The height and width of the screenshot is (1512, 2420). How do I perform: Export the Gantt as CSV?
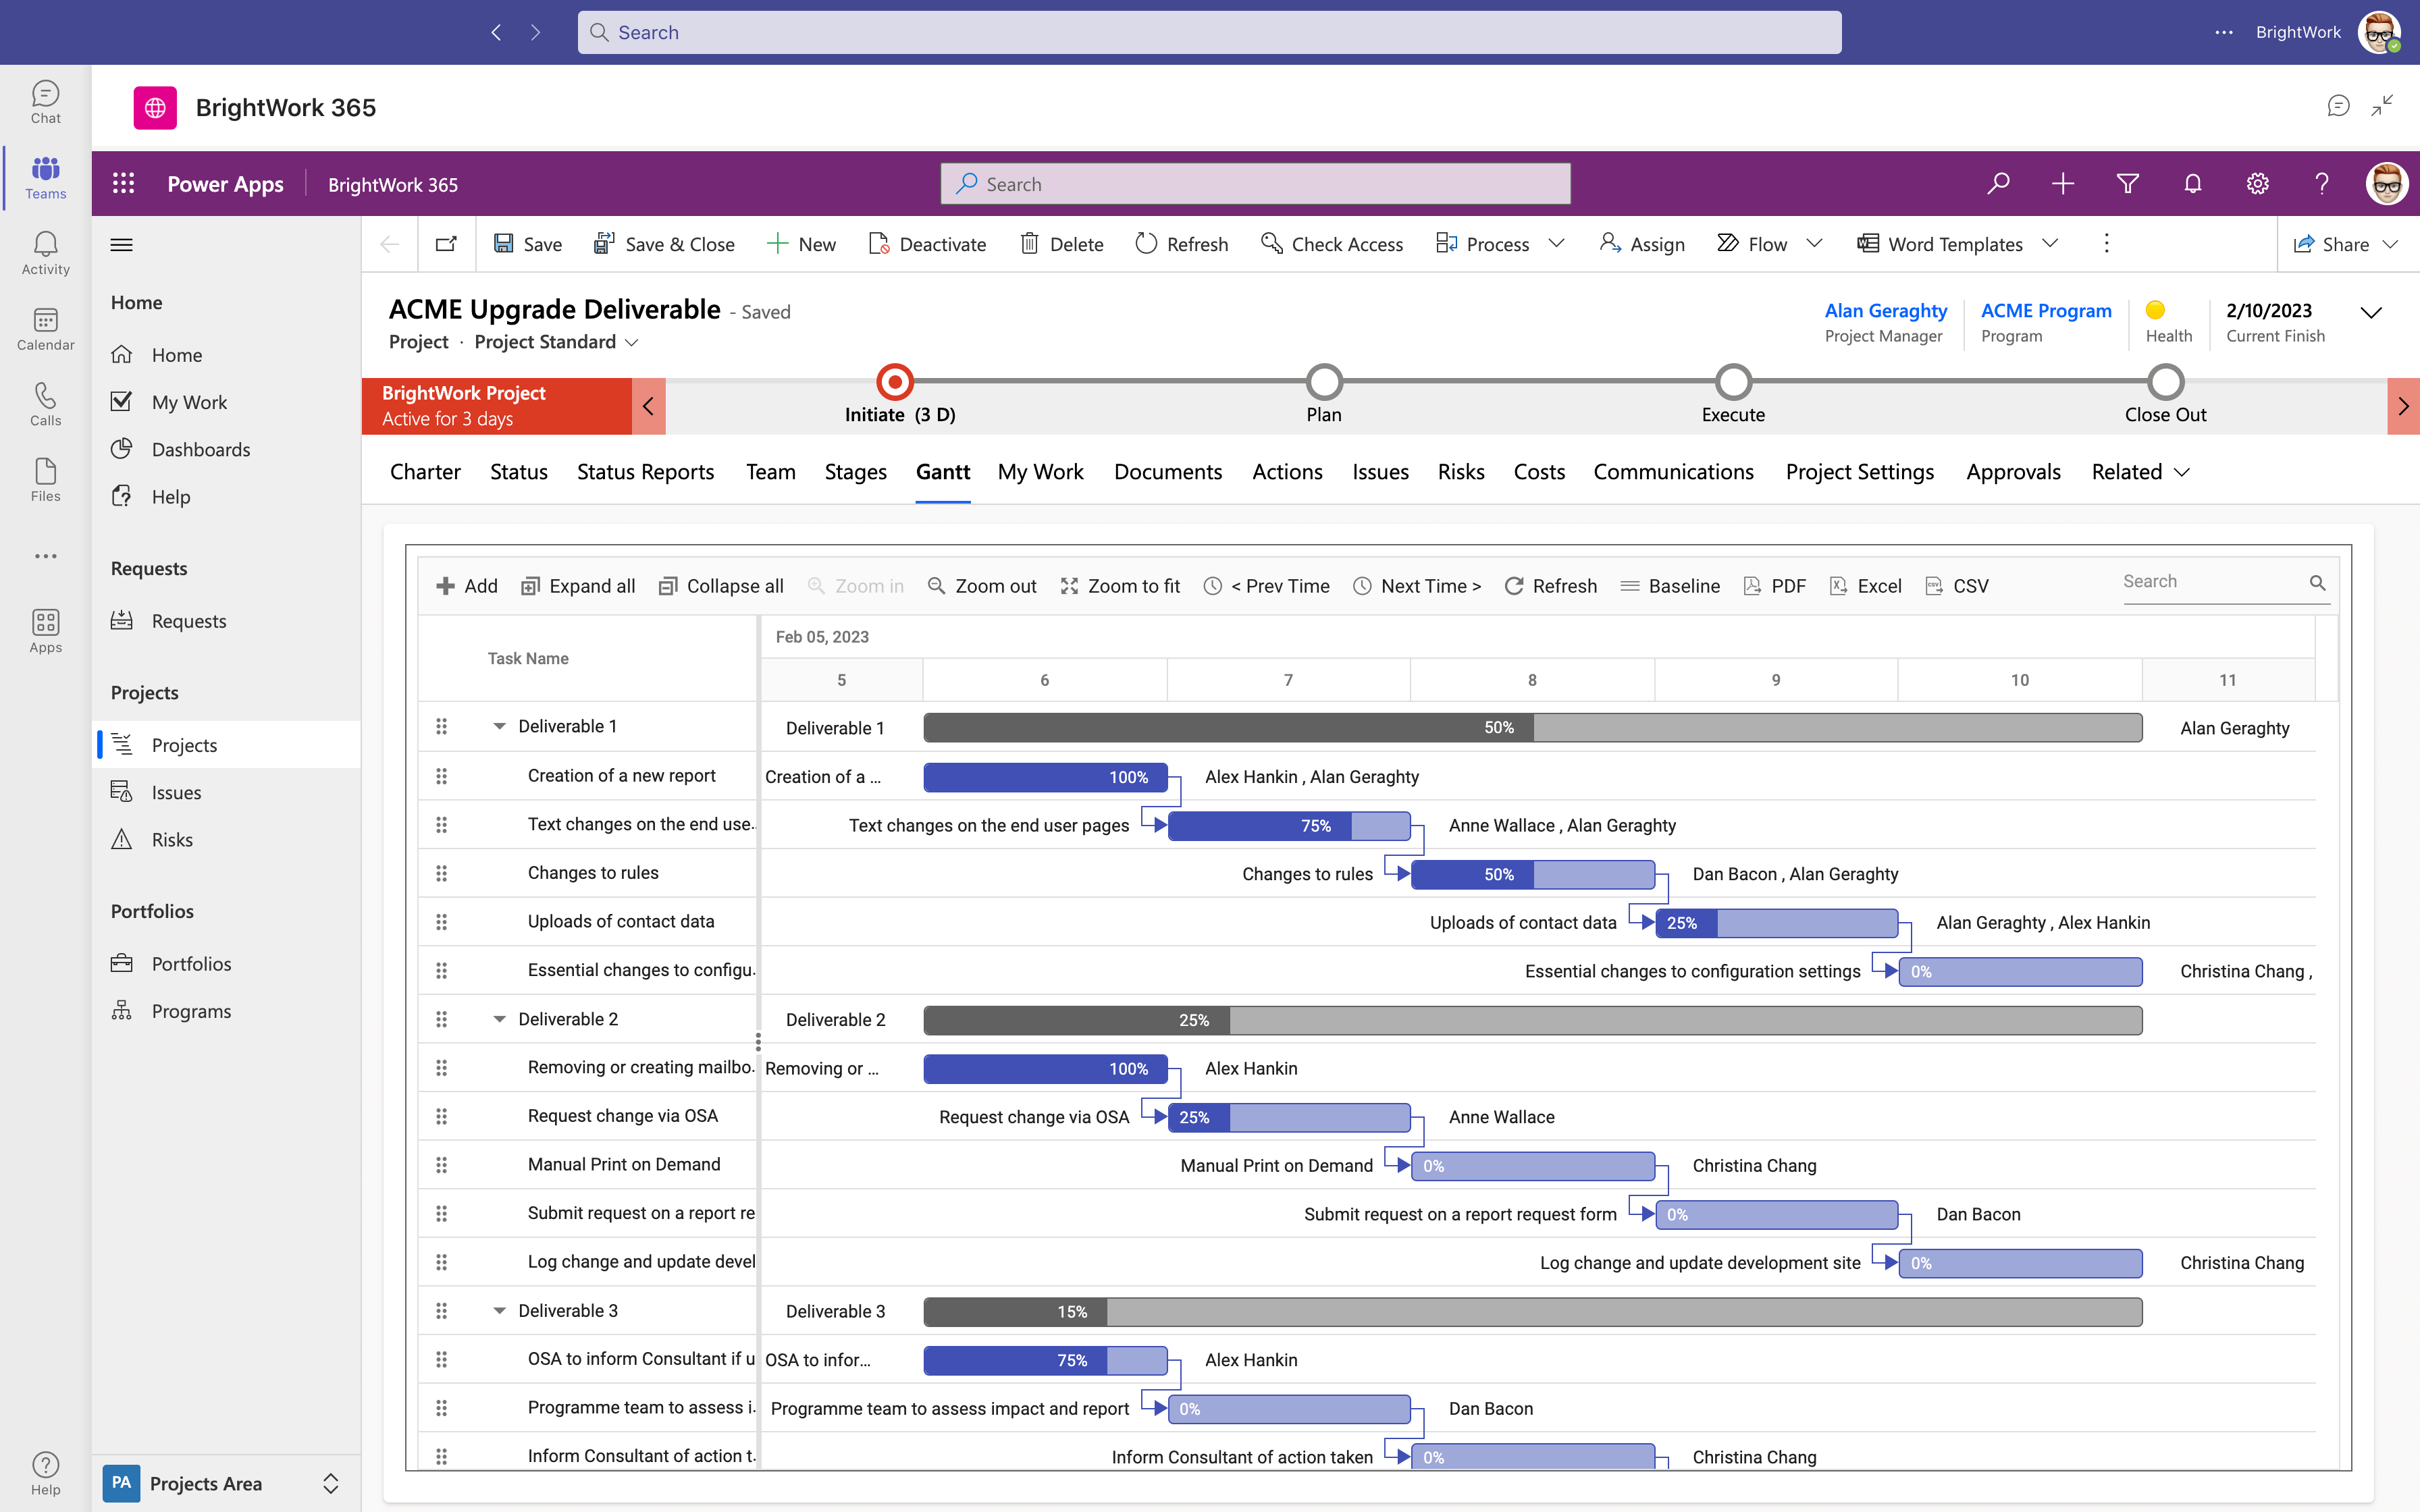pos(1957,586)
